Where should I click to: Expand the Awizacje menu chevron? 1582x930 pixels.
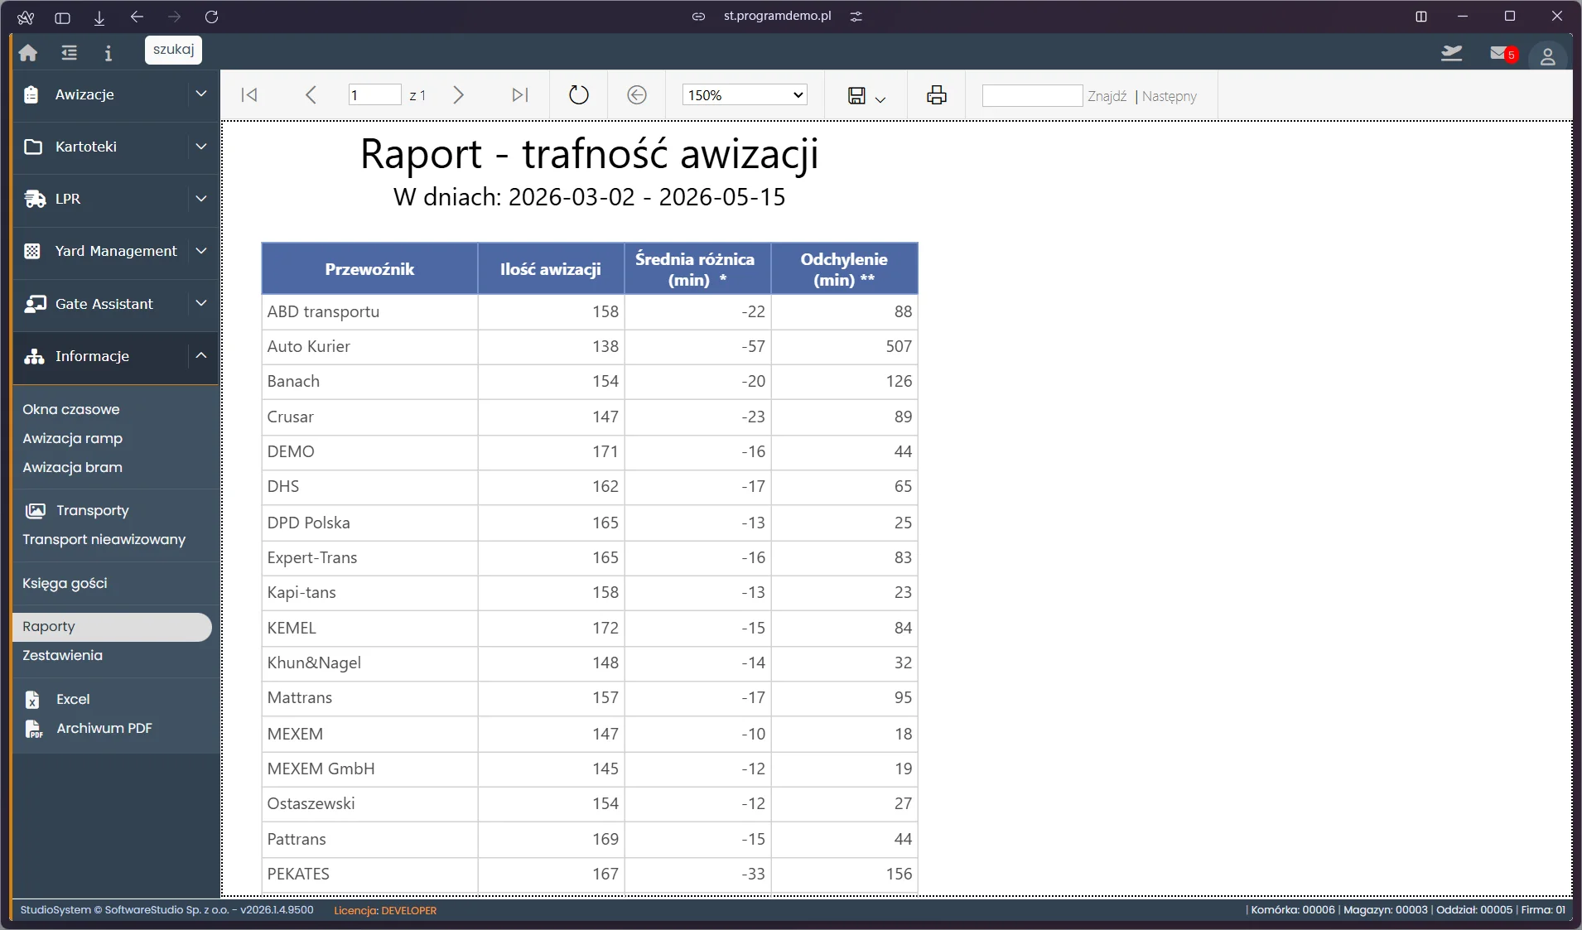pyautogui.click(x=200, y=94)
